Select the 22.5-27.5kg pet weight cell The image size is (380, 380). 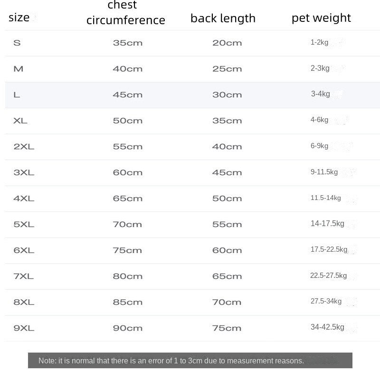[328, 275]
